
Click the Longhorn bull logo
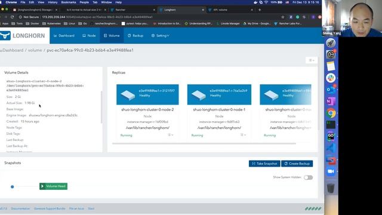[5, 36]
